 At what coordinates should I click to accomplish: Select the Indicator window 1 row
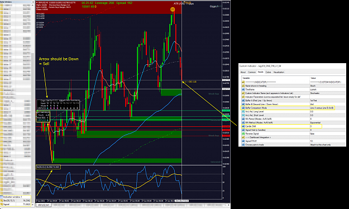(x=16, y=197)
